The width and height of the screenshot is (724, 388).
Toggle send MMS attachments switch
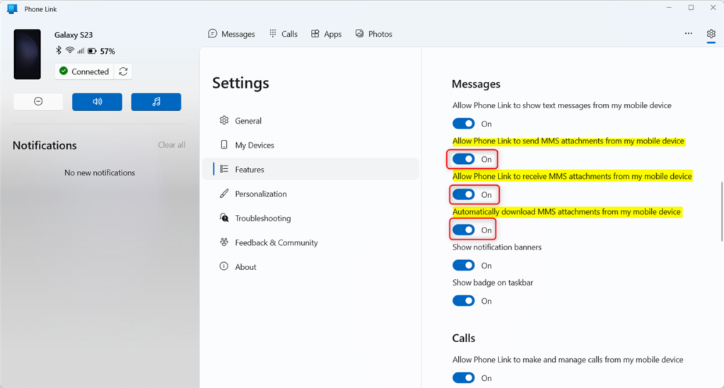pyautogui.click(x=464, y=159)
